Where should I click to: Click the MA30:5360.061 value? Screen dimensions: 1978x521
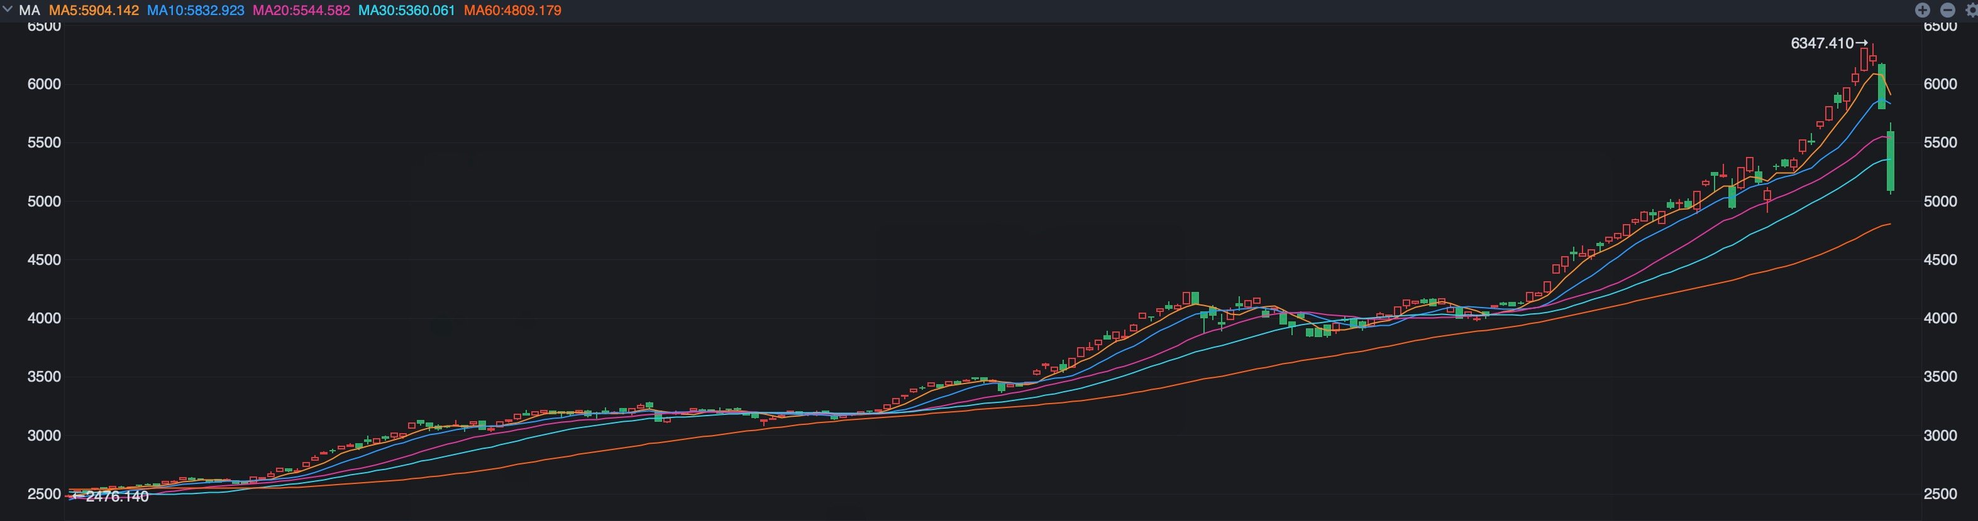406,11
